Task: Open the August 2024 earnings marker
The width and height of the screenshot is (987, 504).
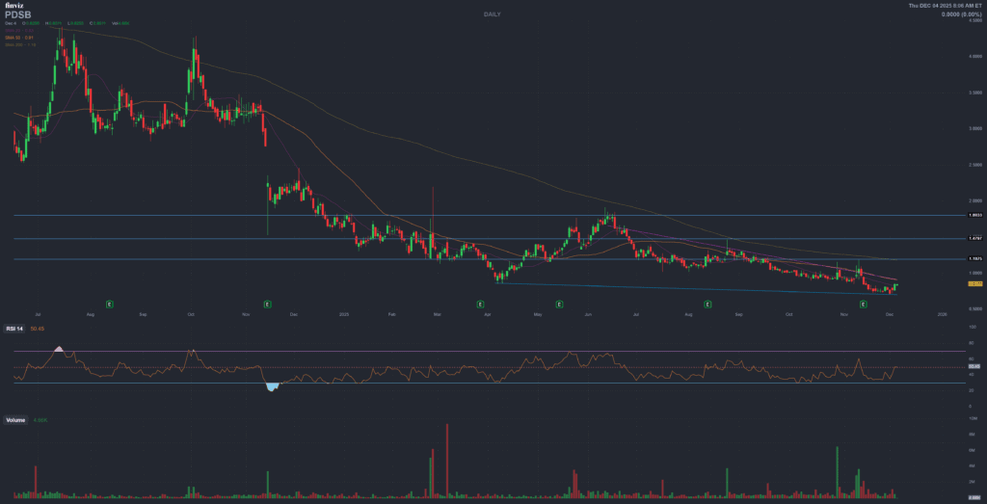Action: coord(110,303)
